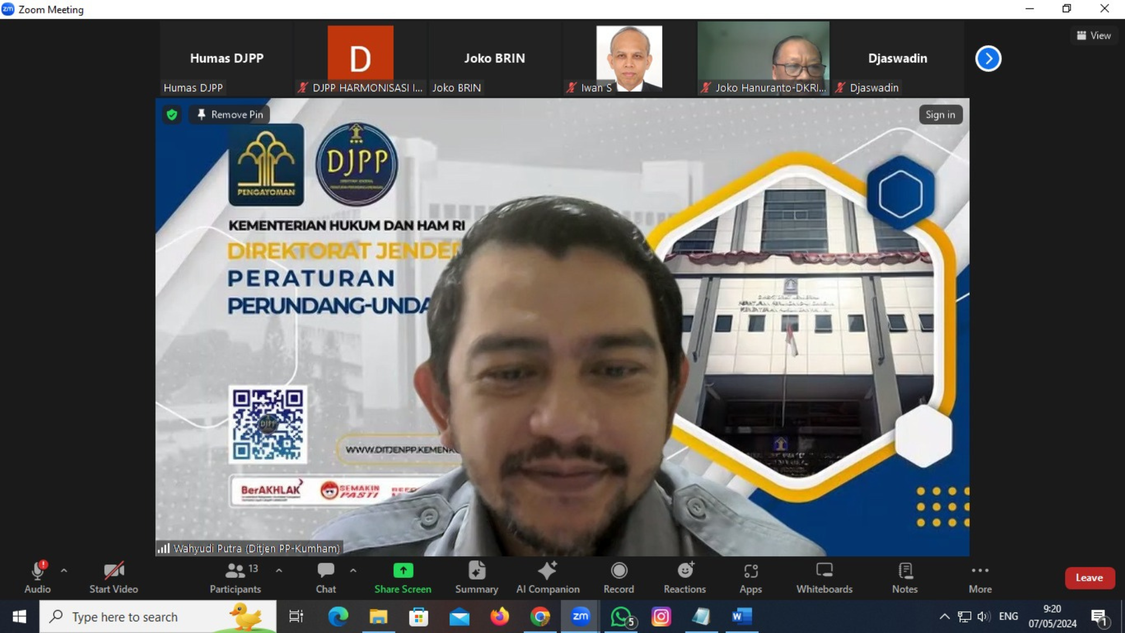Open Windows notification center
1125x633 pixels.
coord(1100,617)
